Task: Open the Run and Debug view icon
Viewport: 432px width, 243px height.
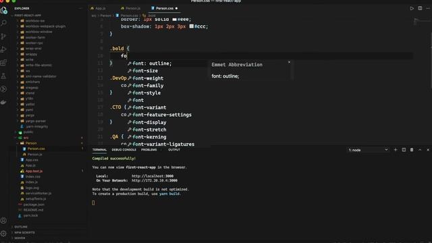Action: pos(3,49)
